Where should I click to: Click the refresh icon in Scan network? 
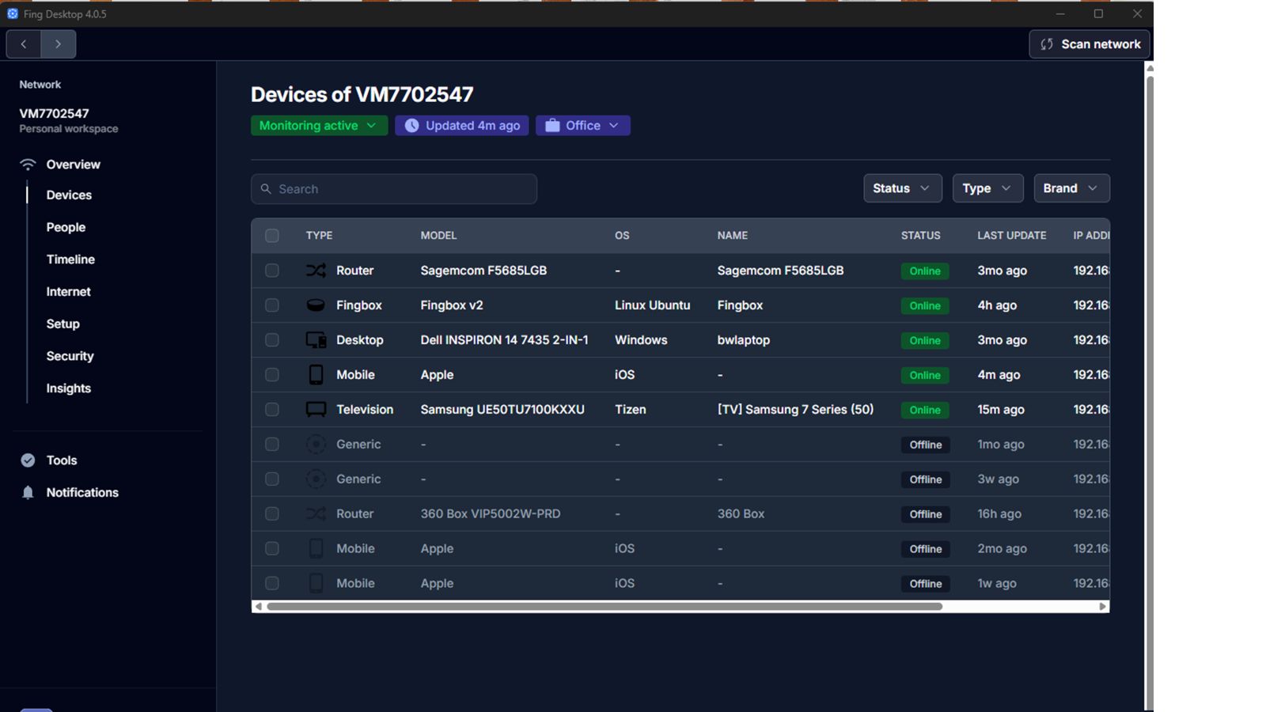coord(1047,44)
